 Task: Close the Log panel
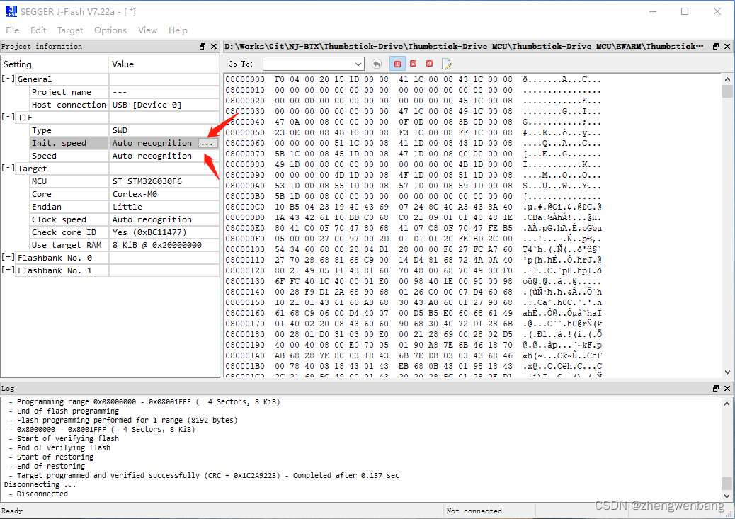coord(727,387)
